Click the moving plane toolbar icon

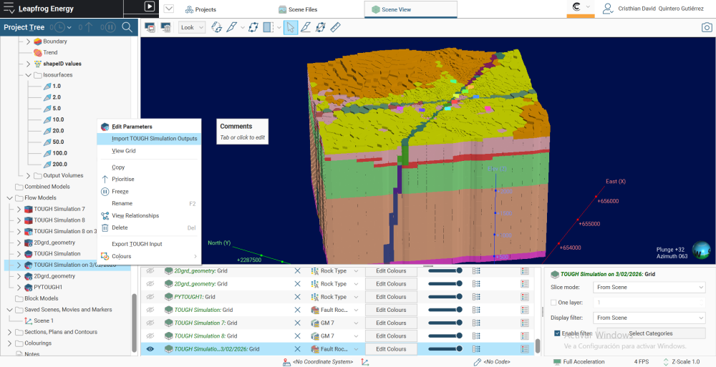[x=321, y=27]
